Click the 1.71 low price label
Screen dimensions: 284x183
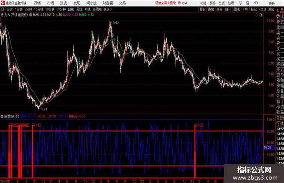click(44, 109)
